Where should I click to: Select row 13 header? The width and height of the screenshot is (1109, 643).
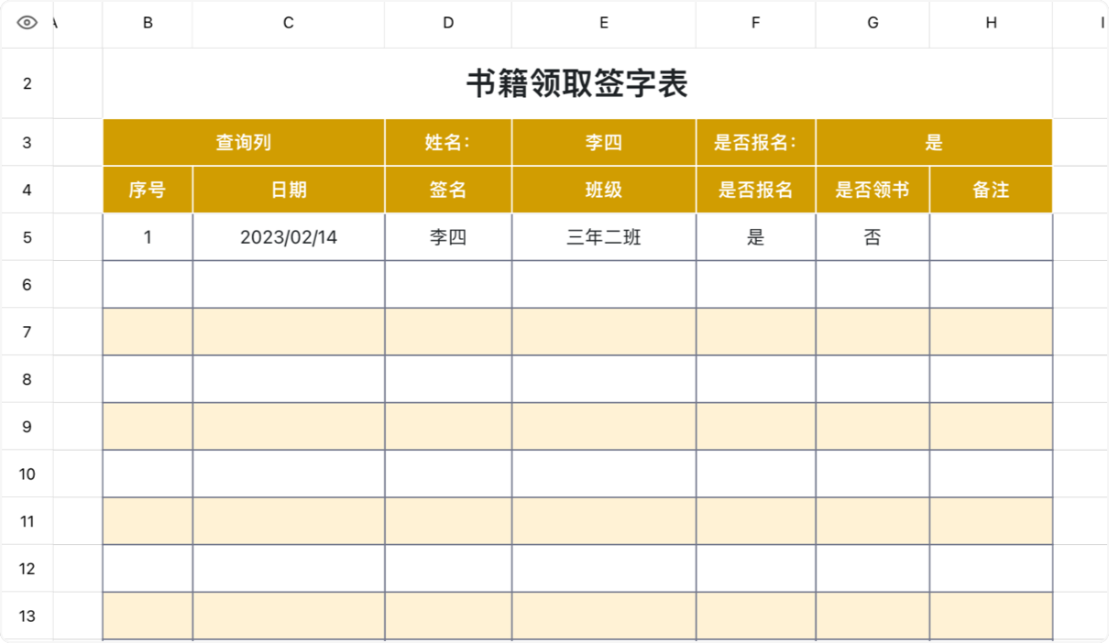click(x=27, y=616)
